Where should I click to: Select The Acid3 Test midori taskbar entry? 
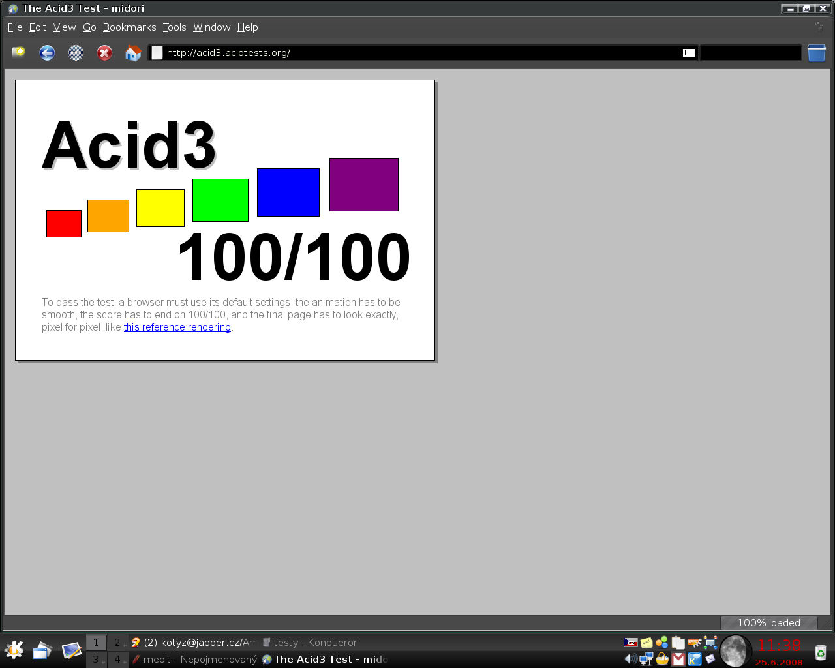coord(324,660)
